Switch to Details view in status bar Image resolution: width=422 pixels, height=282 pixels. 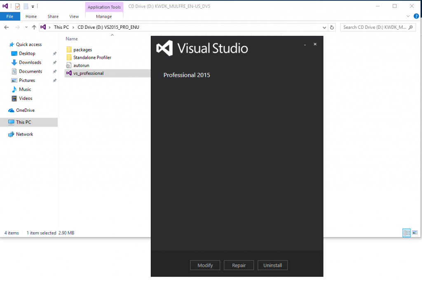tap(406, 233)
